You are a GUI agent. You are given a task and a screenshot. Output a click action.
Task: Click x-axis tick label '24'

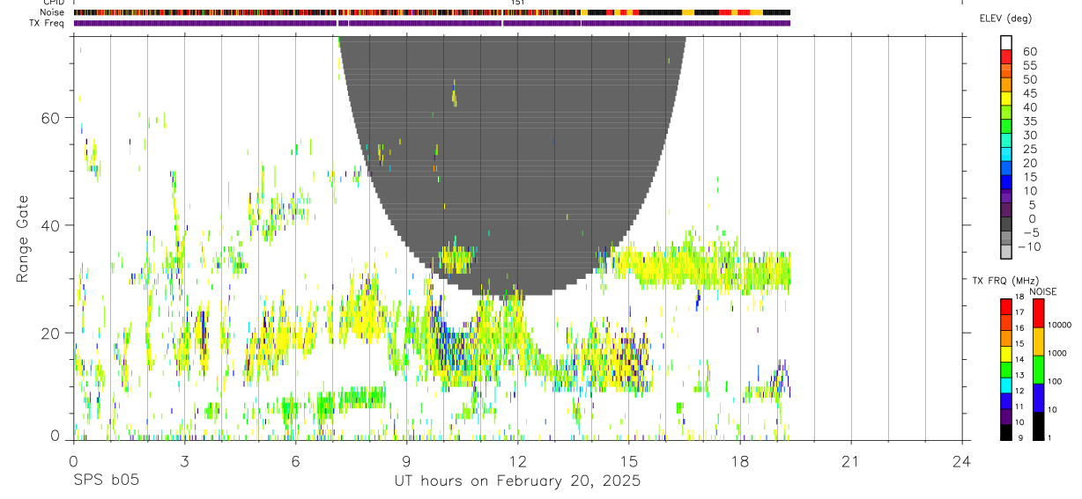(x=962, y=460)
